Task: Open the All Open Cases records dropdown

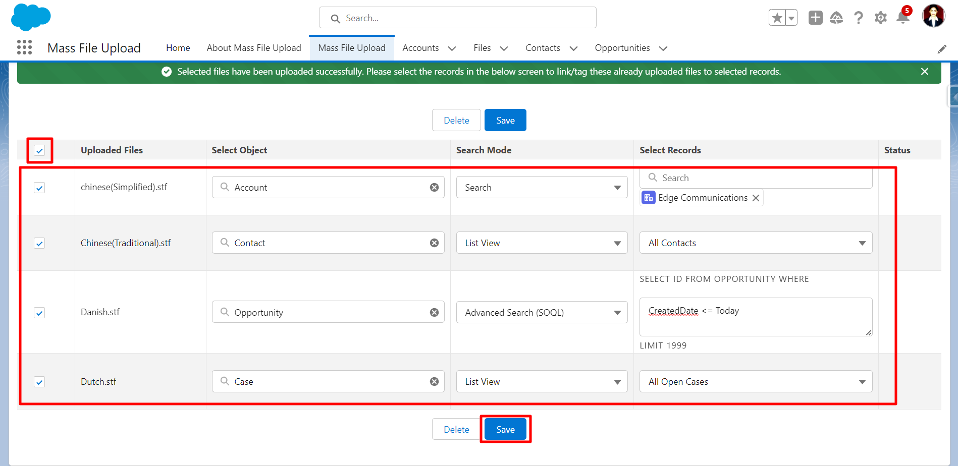Action: 756,382
